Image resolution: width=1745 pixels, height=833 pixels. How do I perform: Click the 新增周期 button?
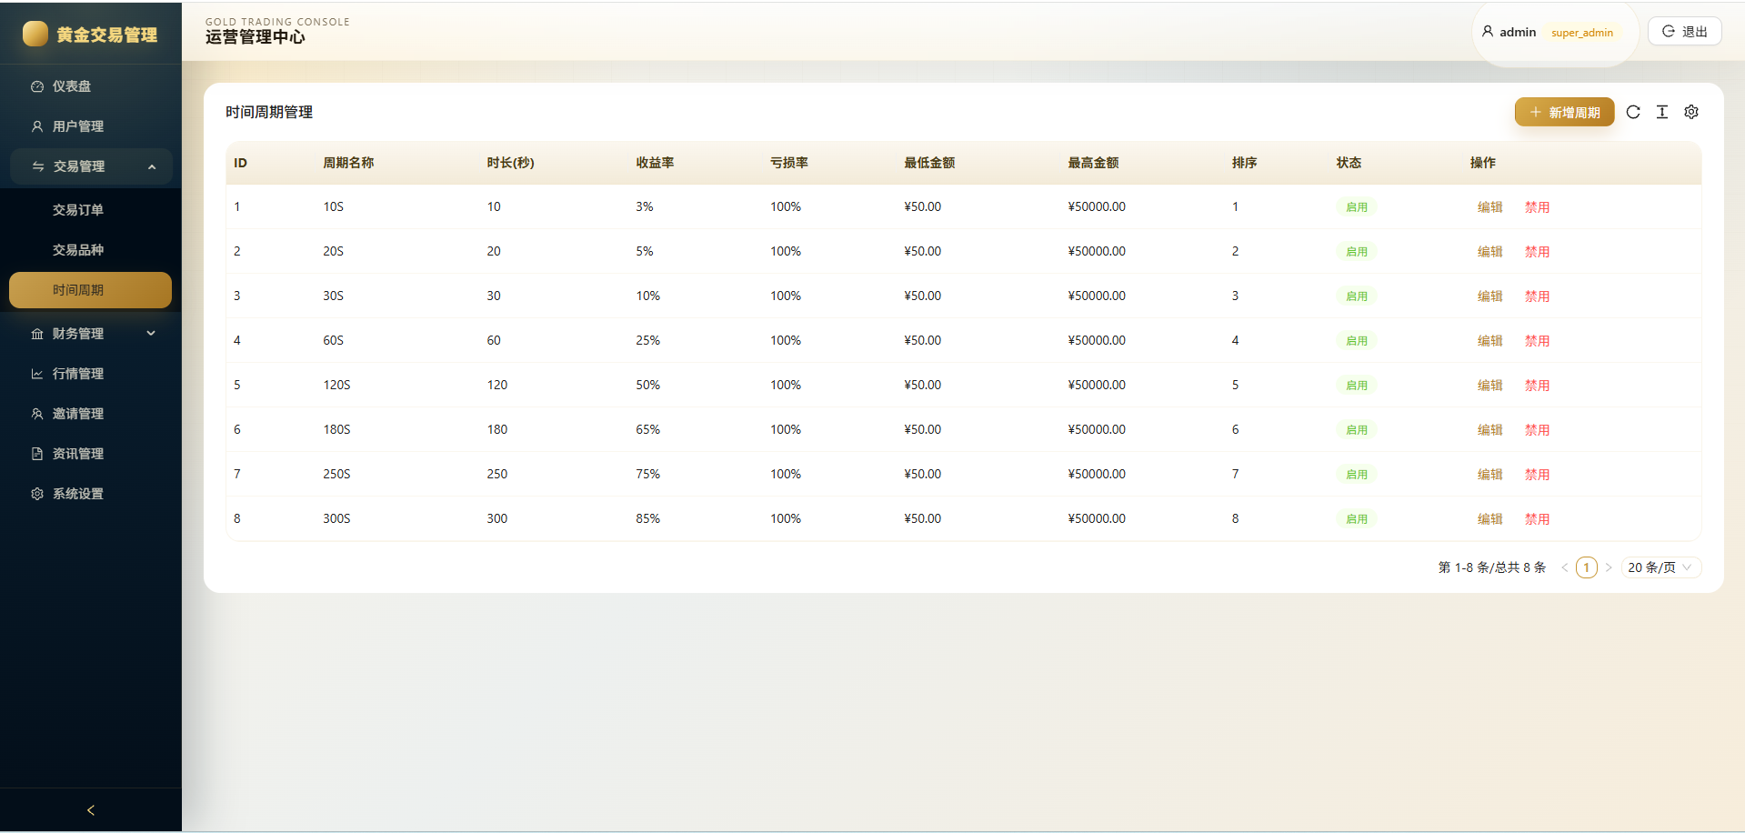pos(1564,112)
